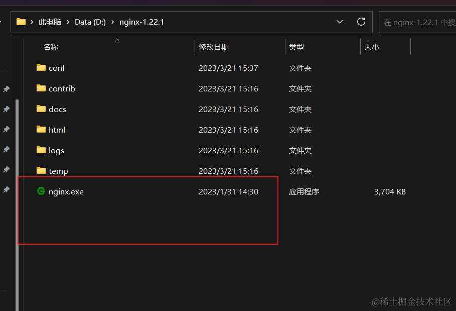
Task: Click nginx-1.22.1 breadcrumb segment
Action: pyautogui.click(x=141, y=22)
